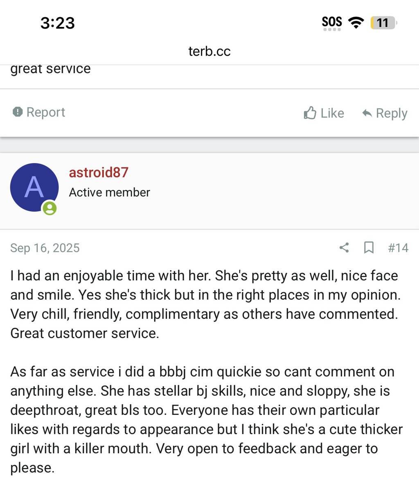This screenshot has height=483, width=419.
Task: Tap the battery level indicator
Action: click(383, 22)
